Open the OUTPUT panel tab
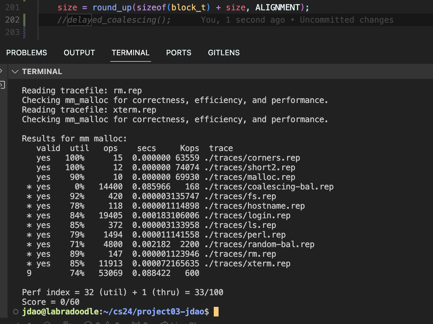This screenshot has width=433, height=324. (79, 53)
